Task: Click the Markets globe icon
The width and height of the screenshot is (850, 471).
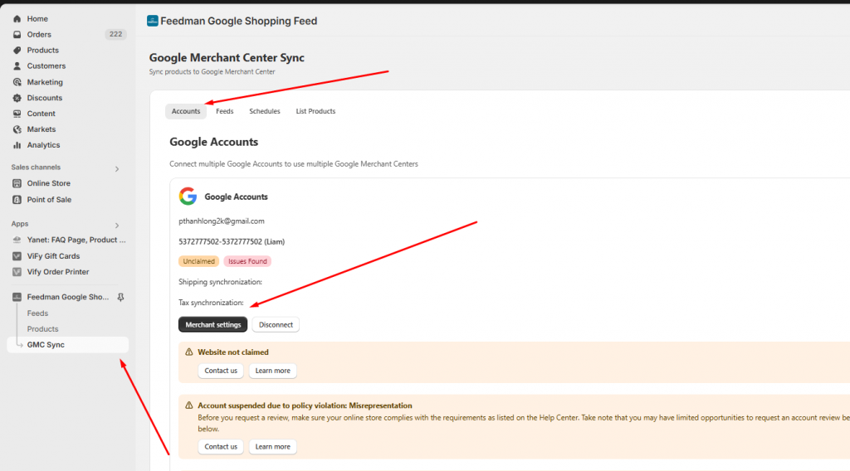Action: 17,129
